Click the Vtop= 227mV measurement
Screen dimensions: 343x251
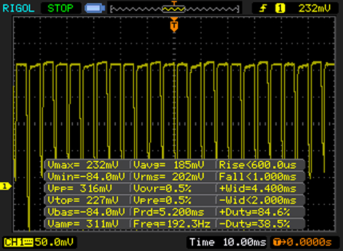click(x=83, y=200)
